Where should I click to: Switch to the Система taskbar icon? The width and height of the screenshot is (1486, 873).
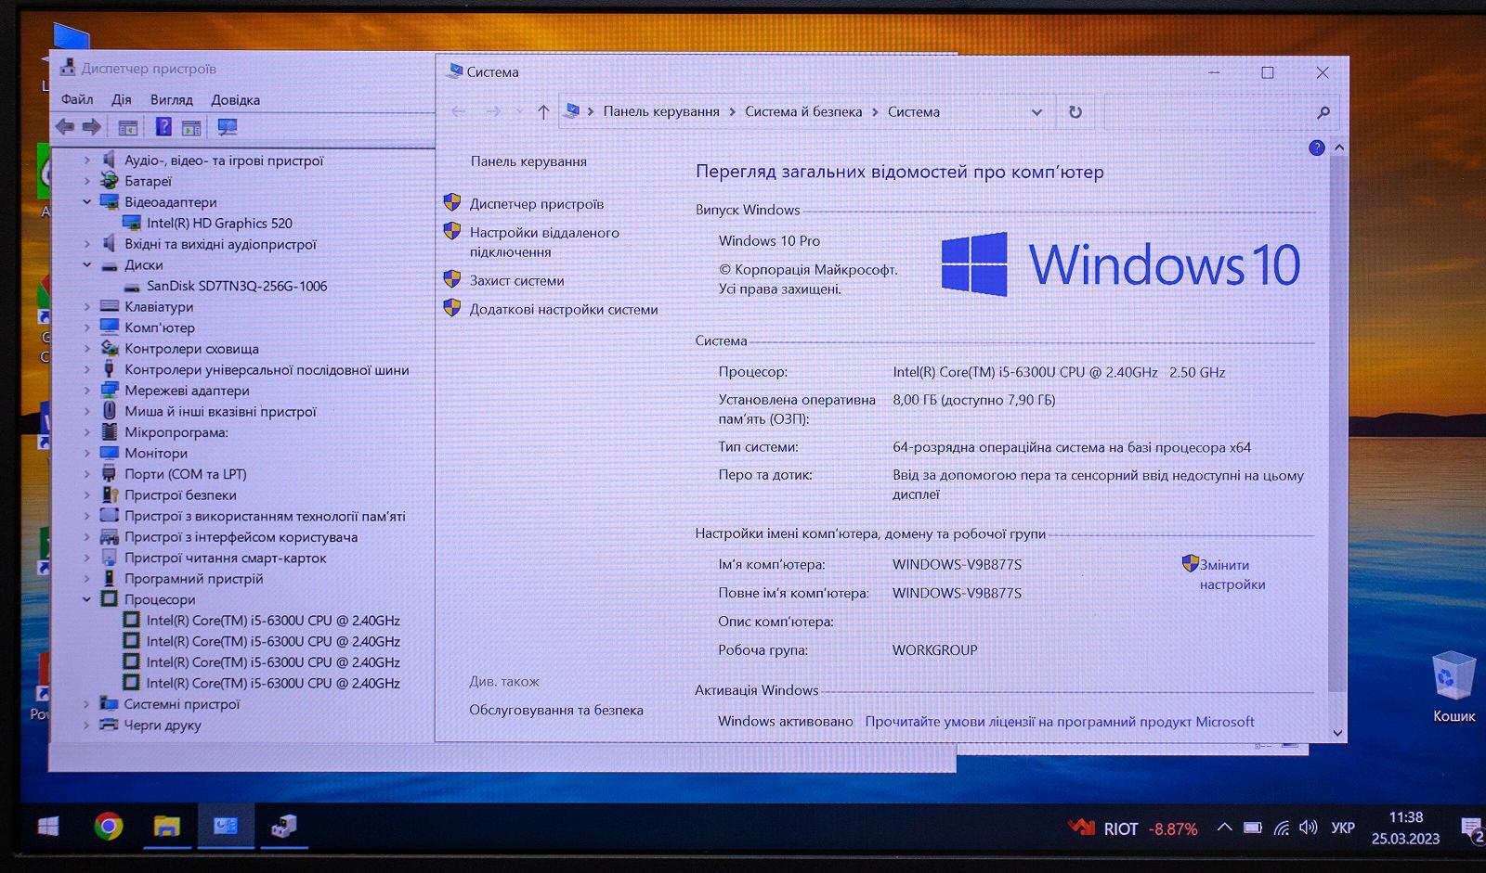pyautogui.click(x=226, y=826)
